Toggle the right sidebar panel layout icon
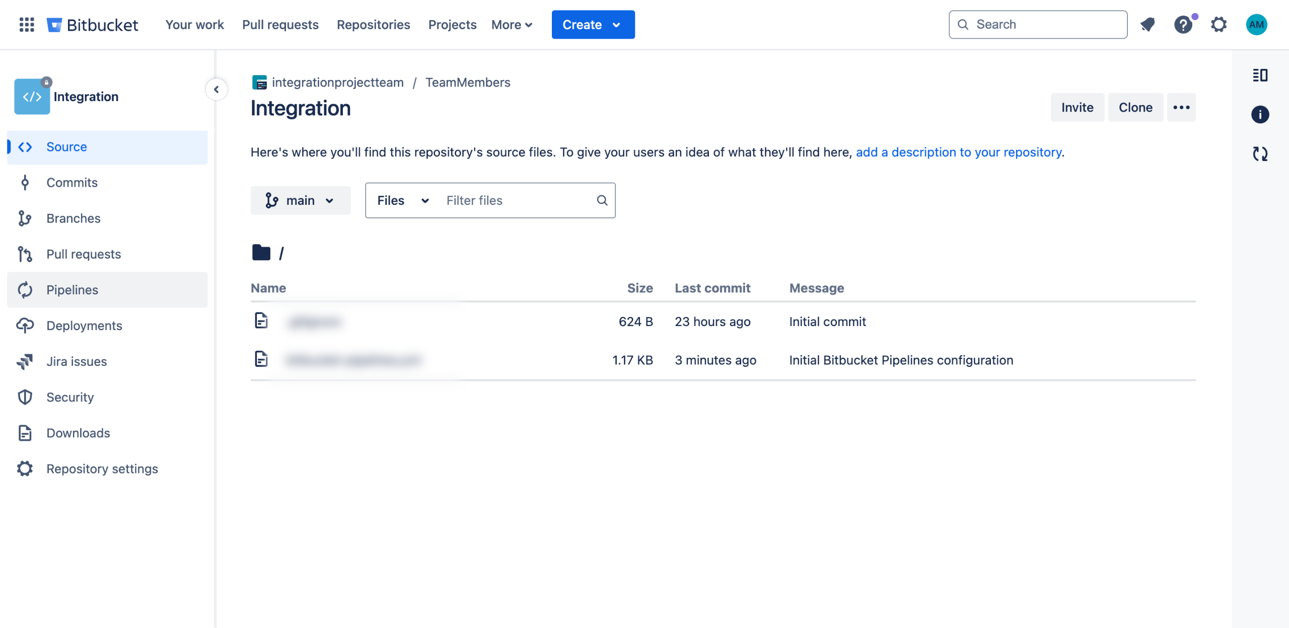Image resolution: width=1289 pixels, height=628 pixels. click(1260, 75)
